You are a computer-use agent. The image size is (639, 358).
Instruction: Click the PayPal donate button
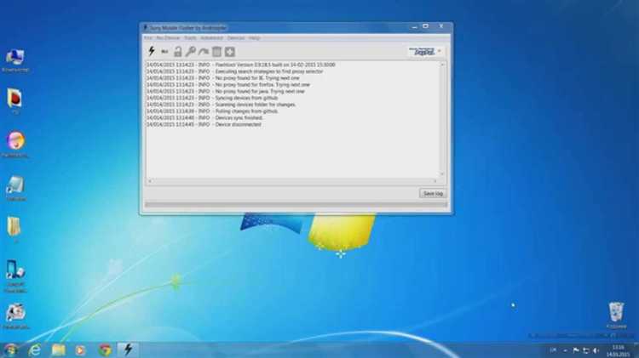(x=422, y=51)
